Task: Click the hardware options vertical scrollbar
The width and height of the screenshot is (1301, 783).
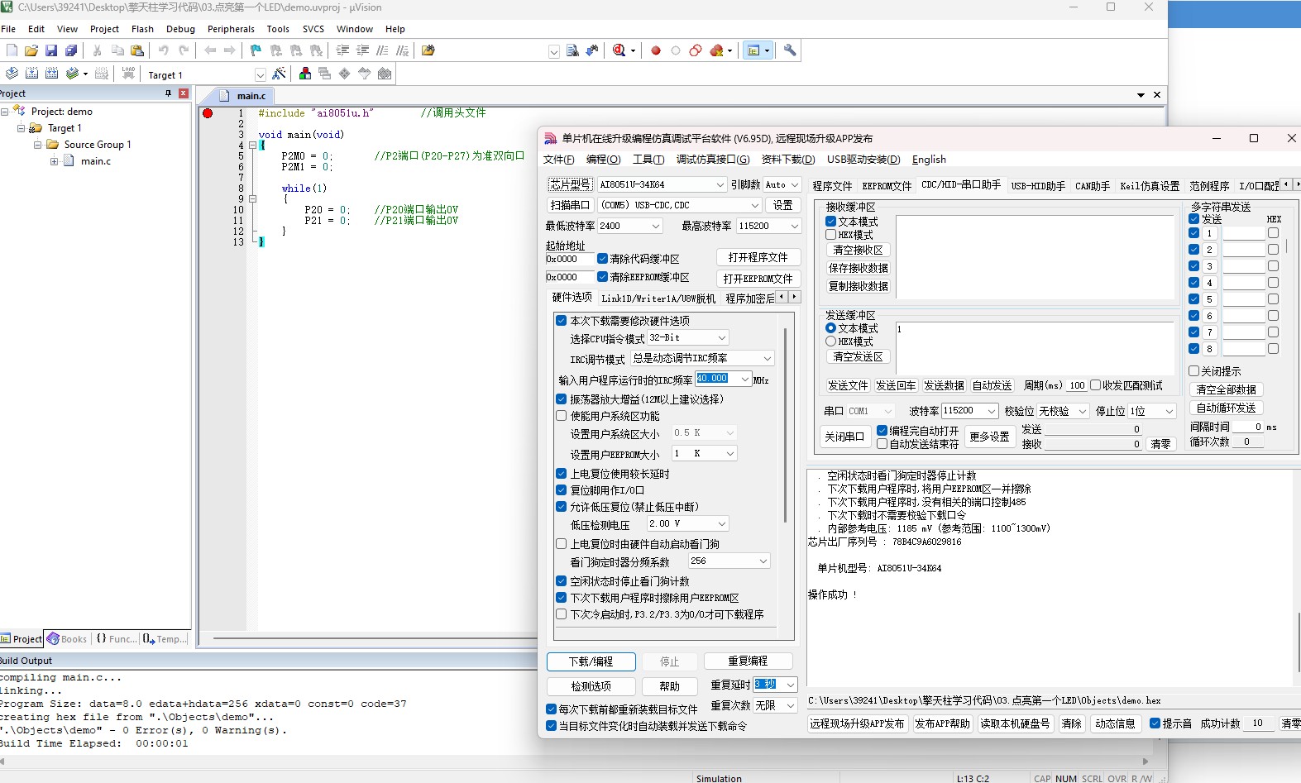Action: point(785,426)
